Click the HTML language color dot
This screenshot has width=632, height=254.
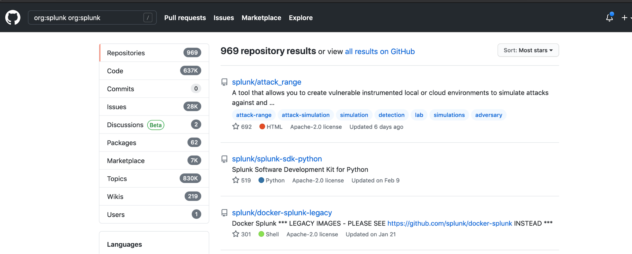point(262,127)
